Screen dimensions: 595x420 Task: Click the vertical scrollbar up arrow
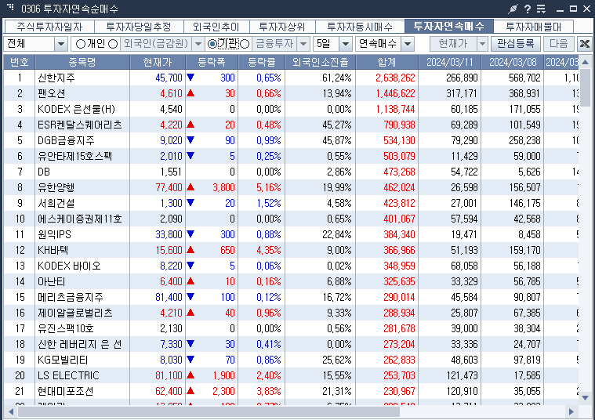pos(585,62)
